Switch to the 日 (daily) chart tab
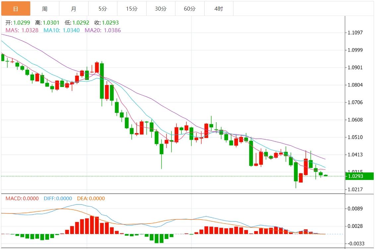The width and height of the screenshot is (376, 249). click(16, 9)
